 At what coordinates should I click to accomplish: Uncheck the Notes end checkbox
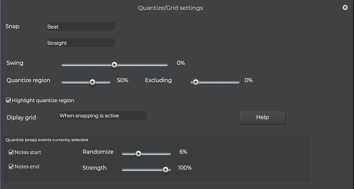point(11,166)
